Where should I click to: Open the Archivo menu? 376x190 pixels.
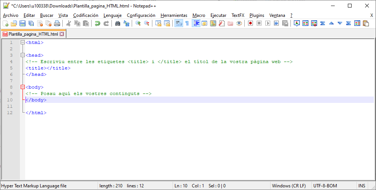pos(11,15)
